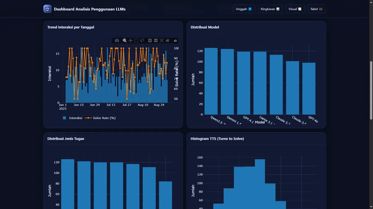Screen dimensions: 373x209
Task: Select the Zoom tool in plot modebar
Action: click(125, 41)
